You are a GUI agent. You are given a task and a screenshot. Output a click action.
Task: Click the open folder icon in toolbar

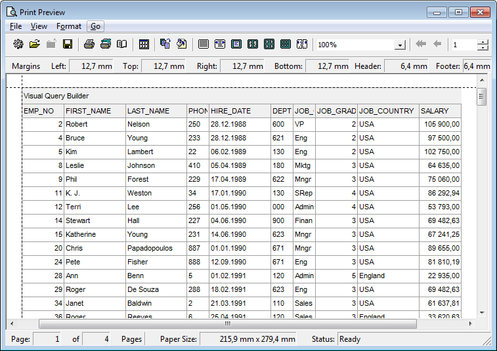(x=34, y=45)
